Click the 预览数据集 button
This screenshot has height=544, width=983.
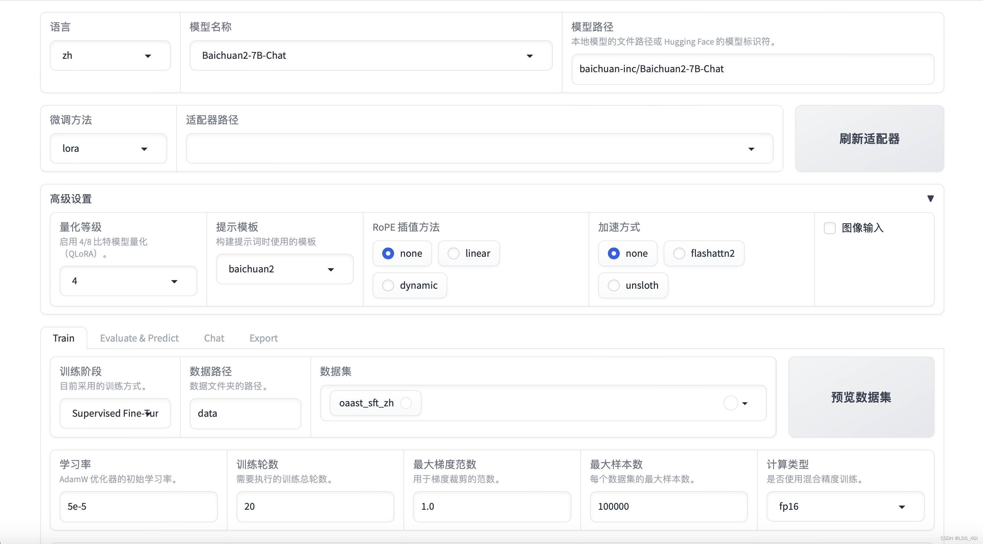861,397
